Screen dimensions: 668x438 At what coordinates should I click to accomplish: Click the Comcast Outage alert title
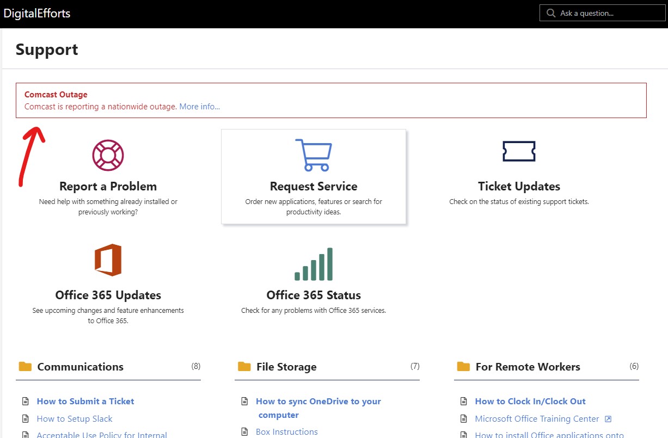(x=56, y=95)
